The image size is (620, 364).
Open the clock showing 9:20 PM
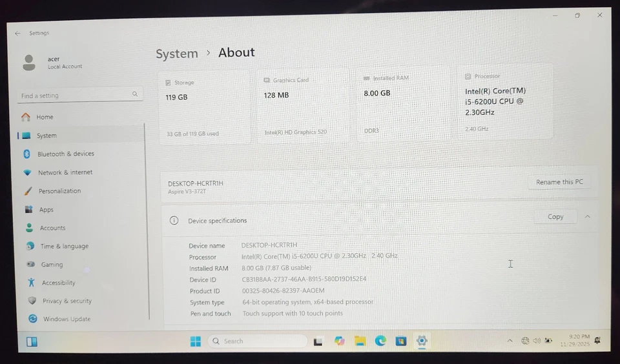point(575,340)
